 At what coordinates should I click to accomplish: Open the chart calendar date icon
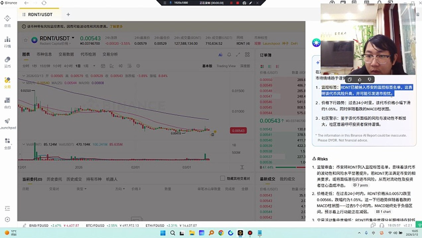pos(103,66)
